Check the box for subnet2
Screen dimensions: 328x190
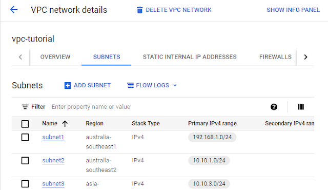(25, 161)
